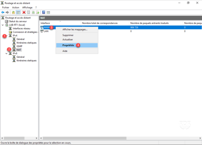Open the ? help menu

pos(36,8)
